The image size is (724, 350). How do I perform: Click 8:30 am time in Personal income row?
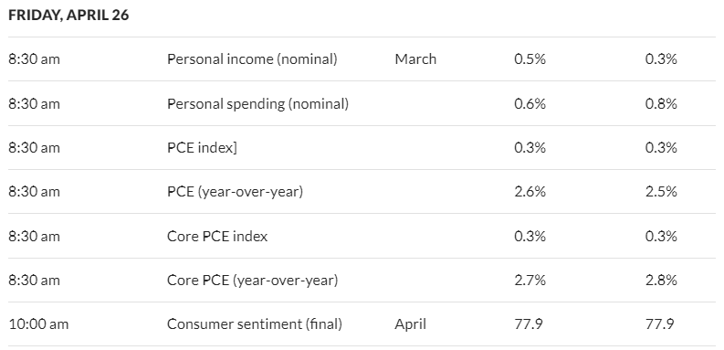pyautogui.click(x=34, y=59)
